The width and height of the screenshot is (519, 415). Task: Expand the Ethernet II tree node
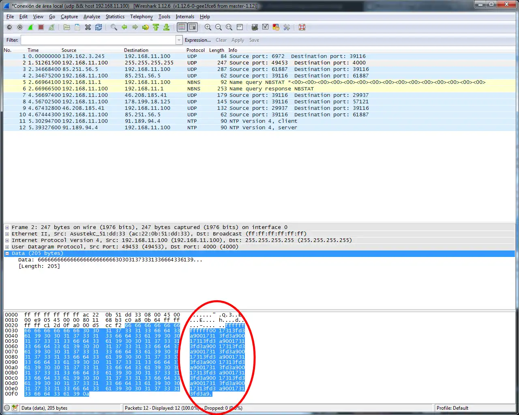(7, 234)
